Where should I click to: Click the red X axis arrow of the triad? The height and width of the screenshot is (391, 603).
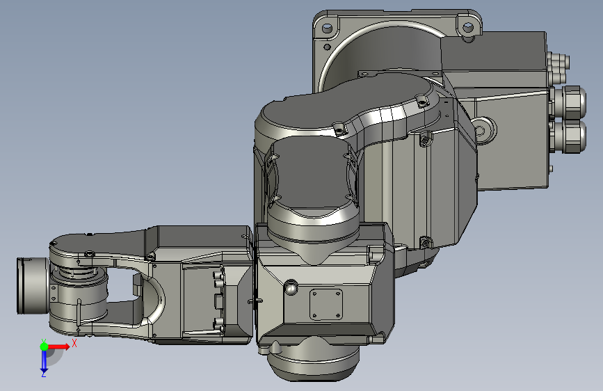tap(58, 346)
